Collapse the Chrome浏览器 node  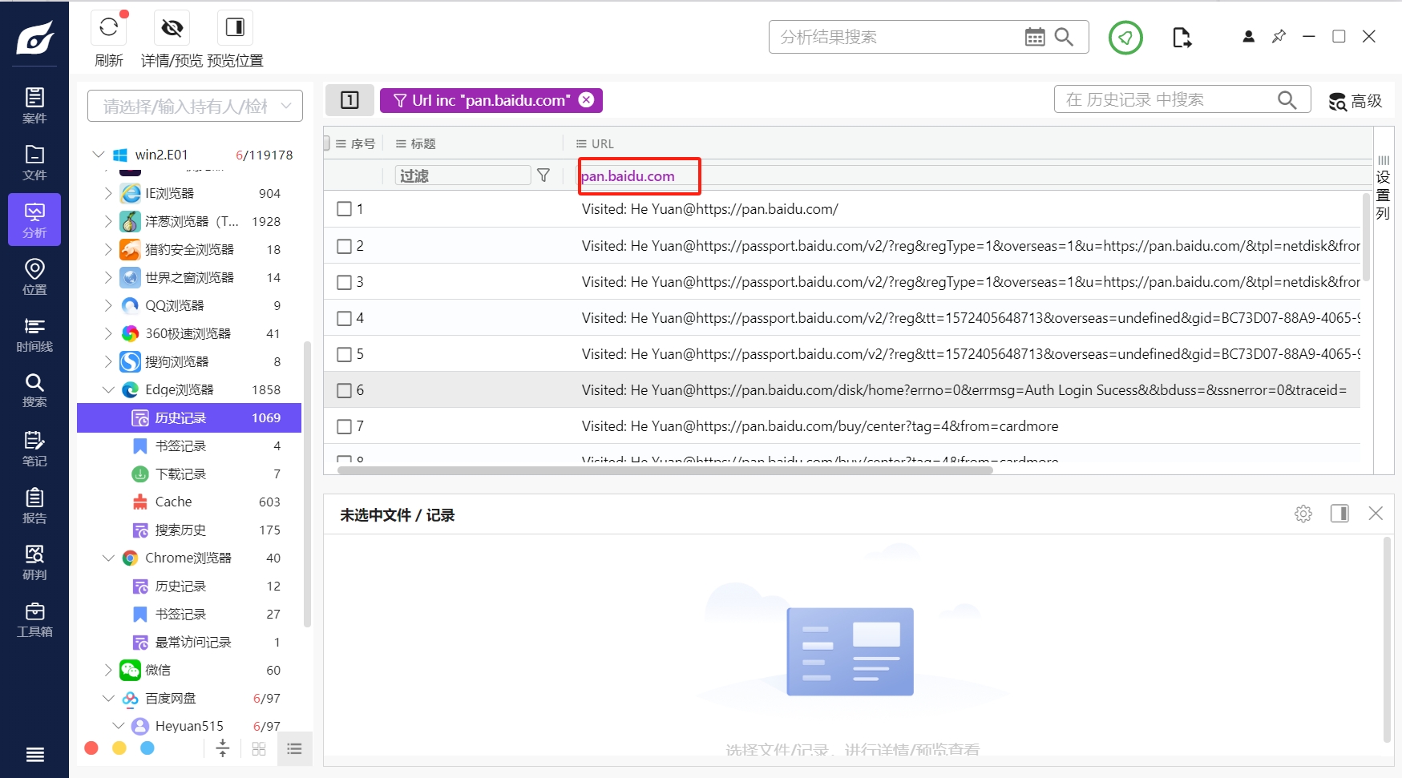108,558
